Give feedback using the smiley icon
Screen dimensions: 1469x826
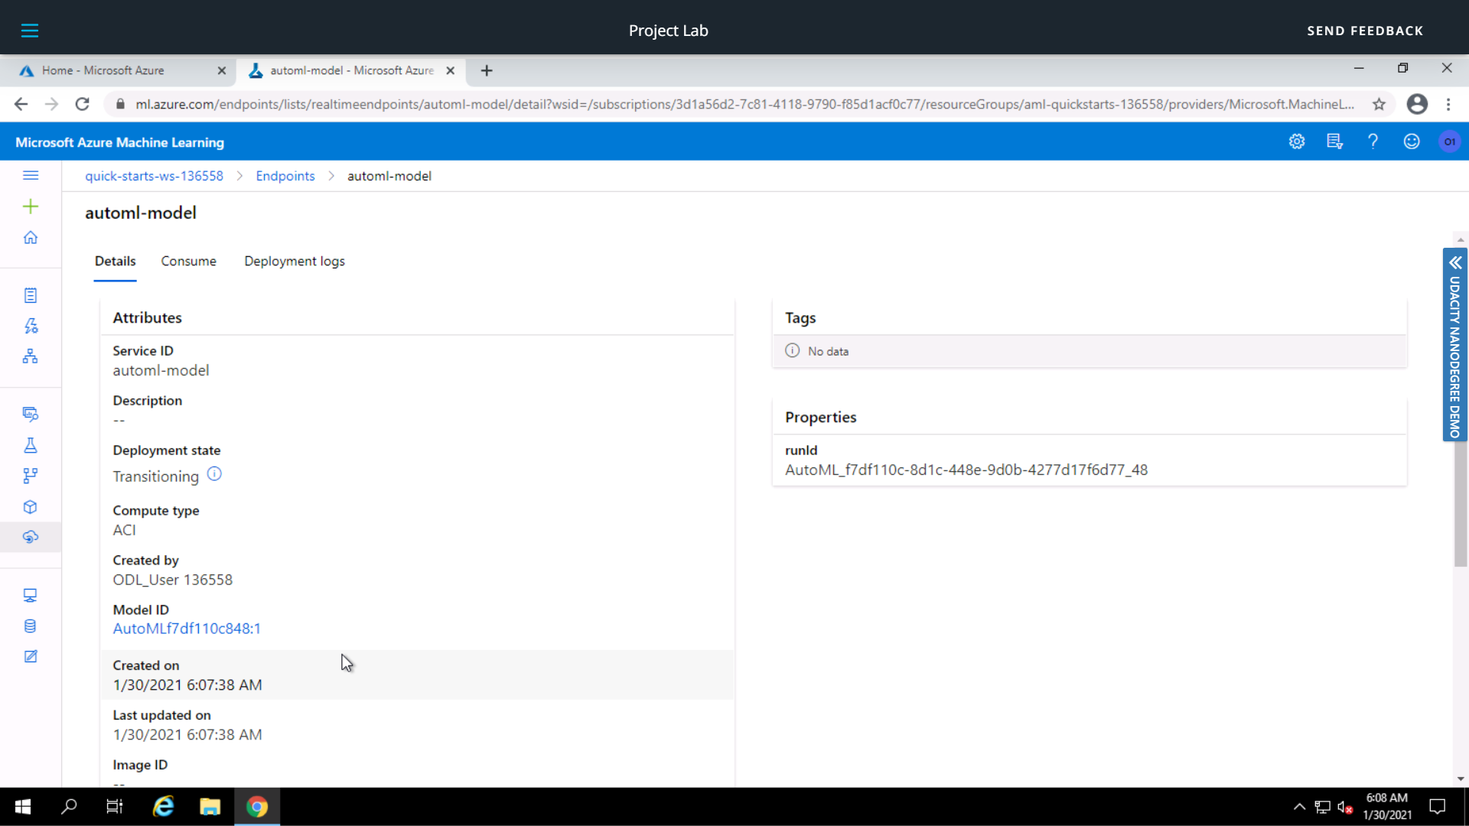pos(1411,141)
